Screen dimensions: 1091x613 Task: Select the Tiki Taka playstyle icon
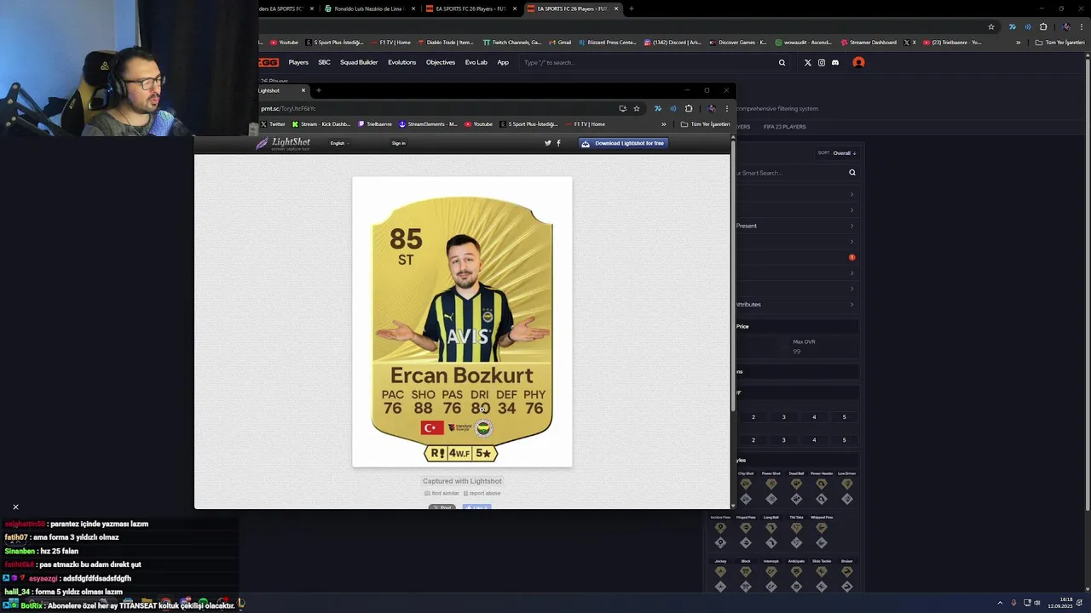(796, 528)
